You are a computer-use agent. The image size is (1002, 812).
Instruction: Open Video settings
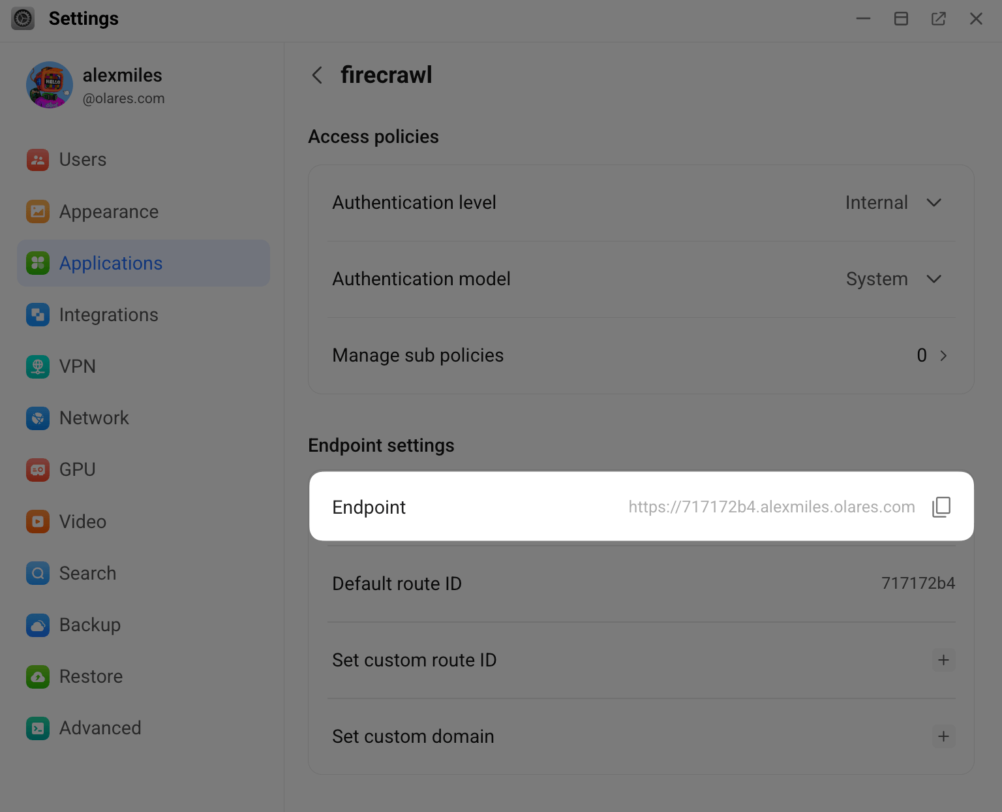tap(144, 522)
